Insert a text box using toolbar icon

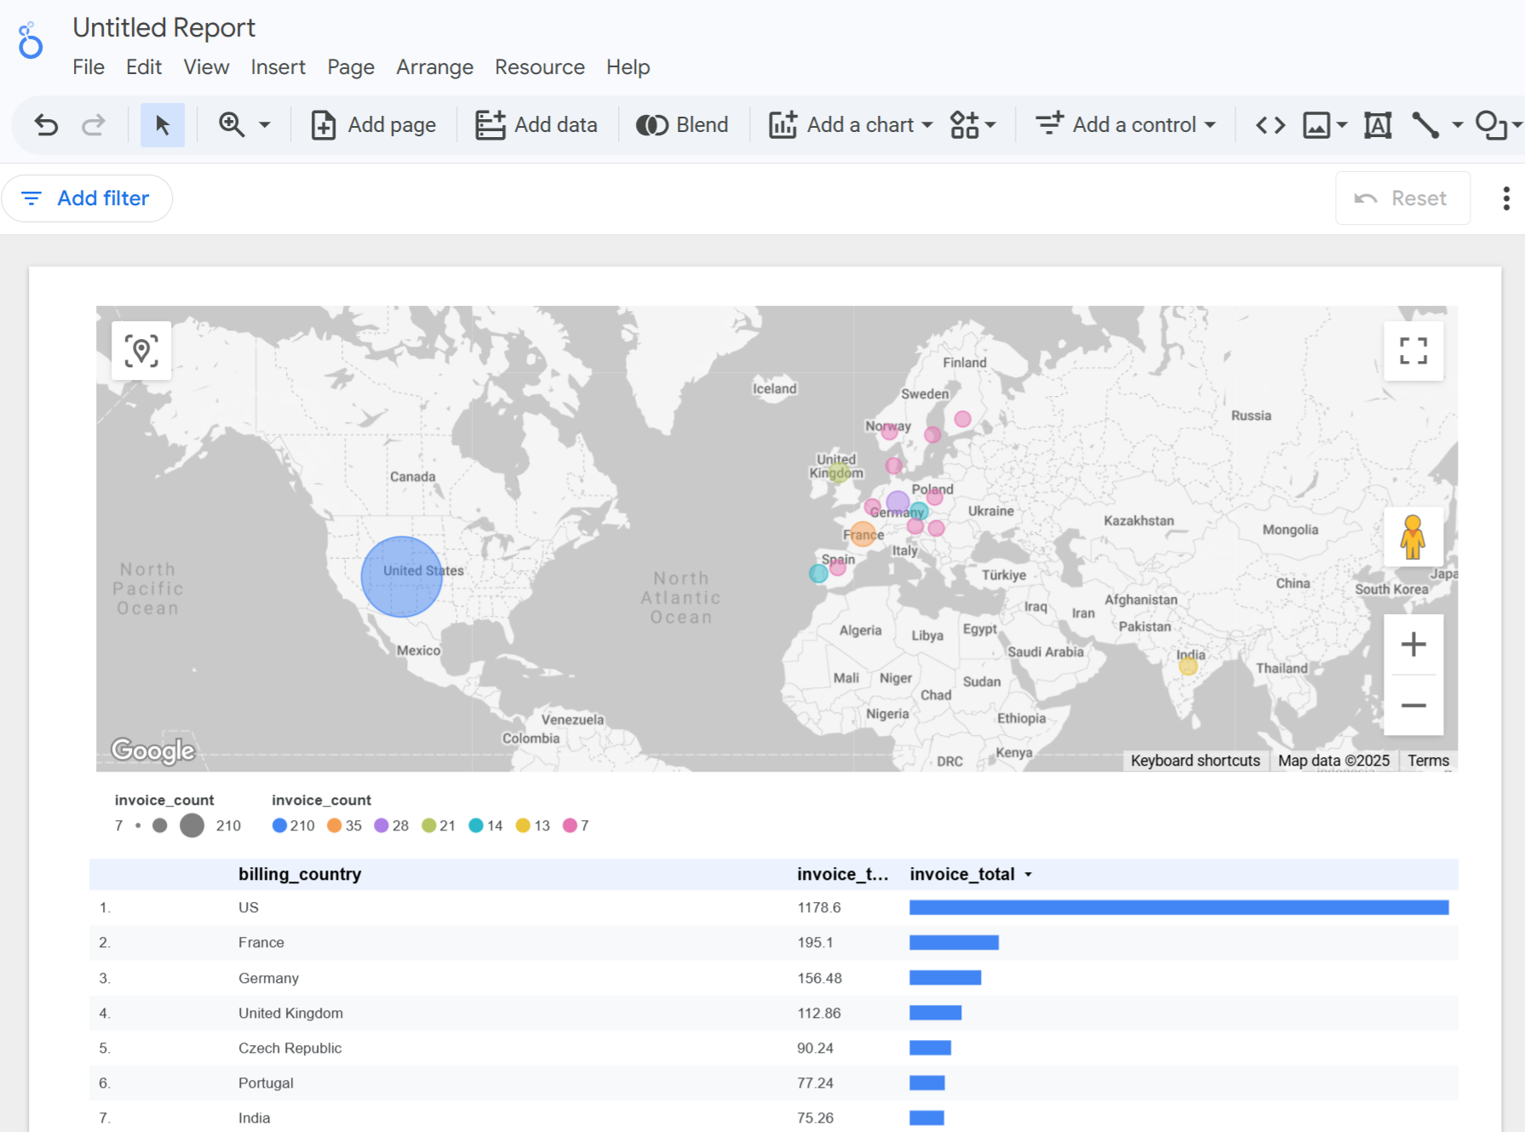pos(1377,125)
